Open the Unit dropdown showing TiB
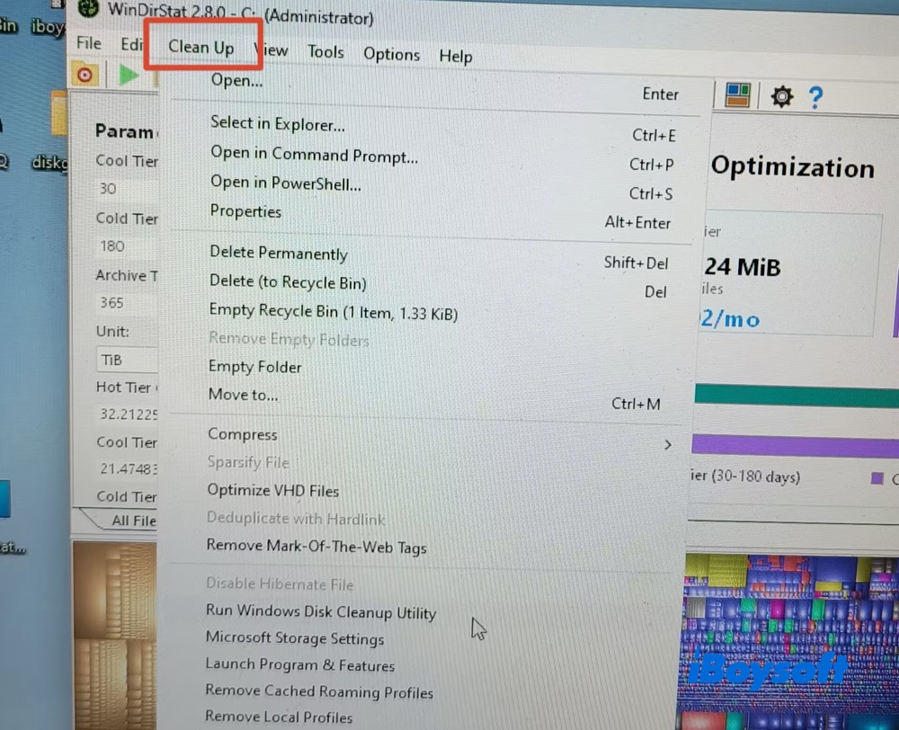Viewport: 899px width, 730px height. coord(127,361)
